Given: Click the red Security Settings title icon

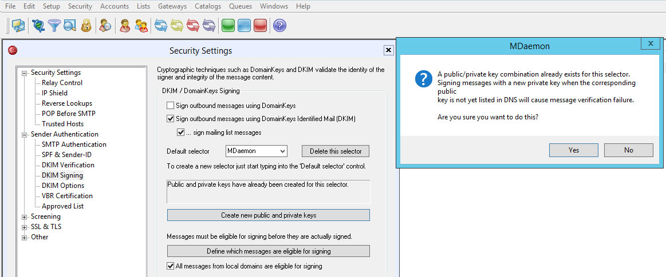Looking at the screenshot, I should [13, 50].
